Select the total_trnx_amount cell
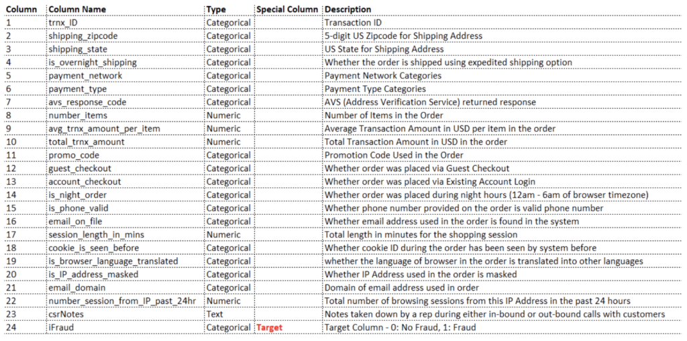 125,142
